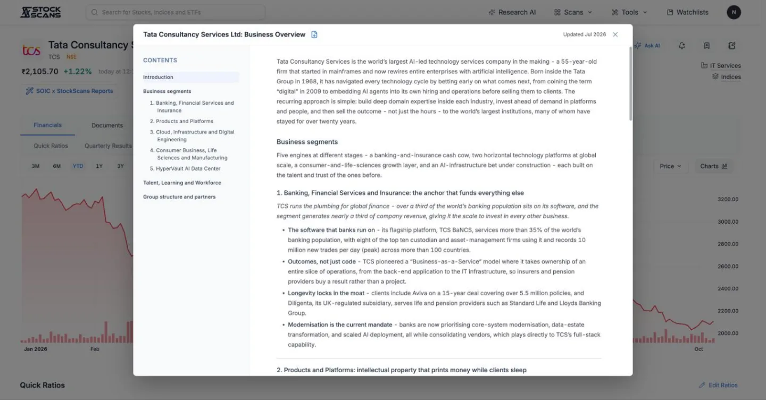Expand the Scans dropdown menu
This screenshot has width=766, height=402.
pyautogui.click(x=573, y=12)
